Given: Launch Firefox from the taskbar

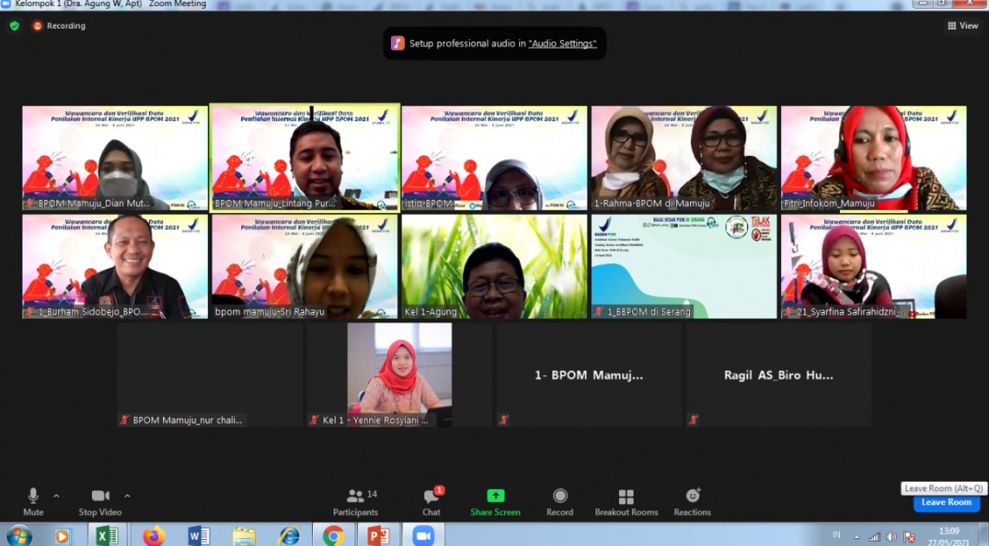Looking at the screenshot, I should (x=153, y=536).
